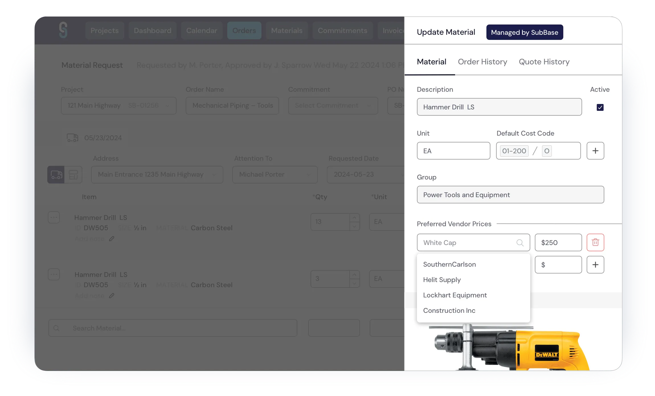Click the Managed by SubBase badge
Image resolution: width=655 pixels, height=396 pixels.
click(x=525, y=32)
